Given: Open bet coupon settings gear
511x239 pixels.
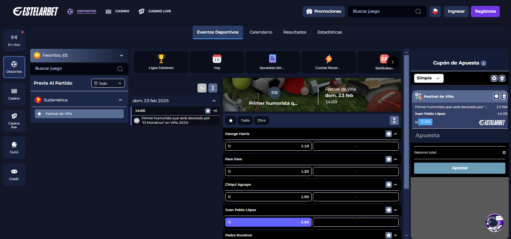Looking at the screenshot, I should pyautogui.click(x=494, y=78).
